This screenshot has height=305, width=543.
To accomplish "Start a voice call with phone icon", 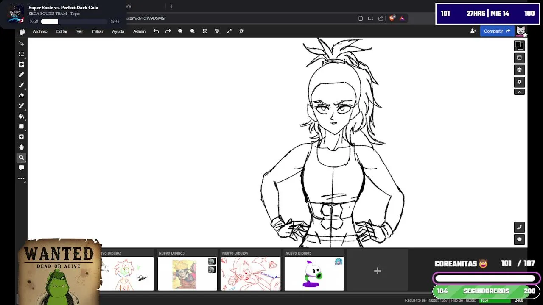I will 519,227.
